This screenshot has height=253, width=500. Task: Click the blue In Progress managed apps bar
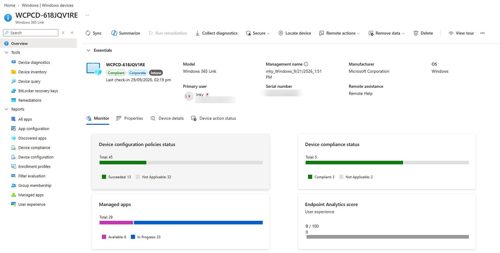tap(198, 222)
